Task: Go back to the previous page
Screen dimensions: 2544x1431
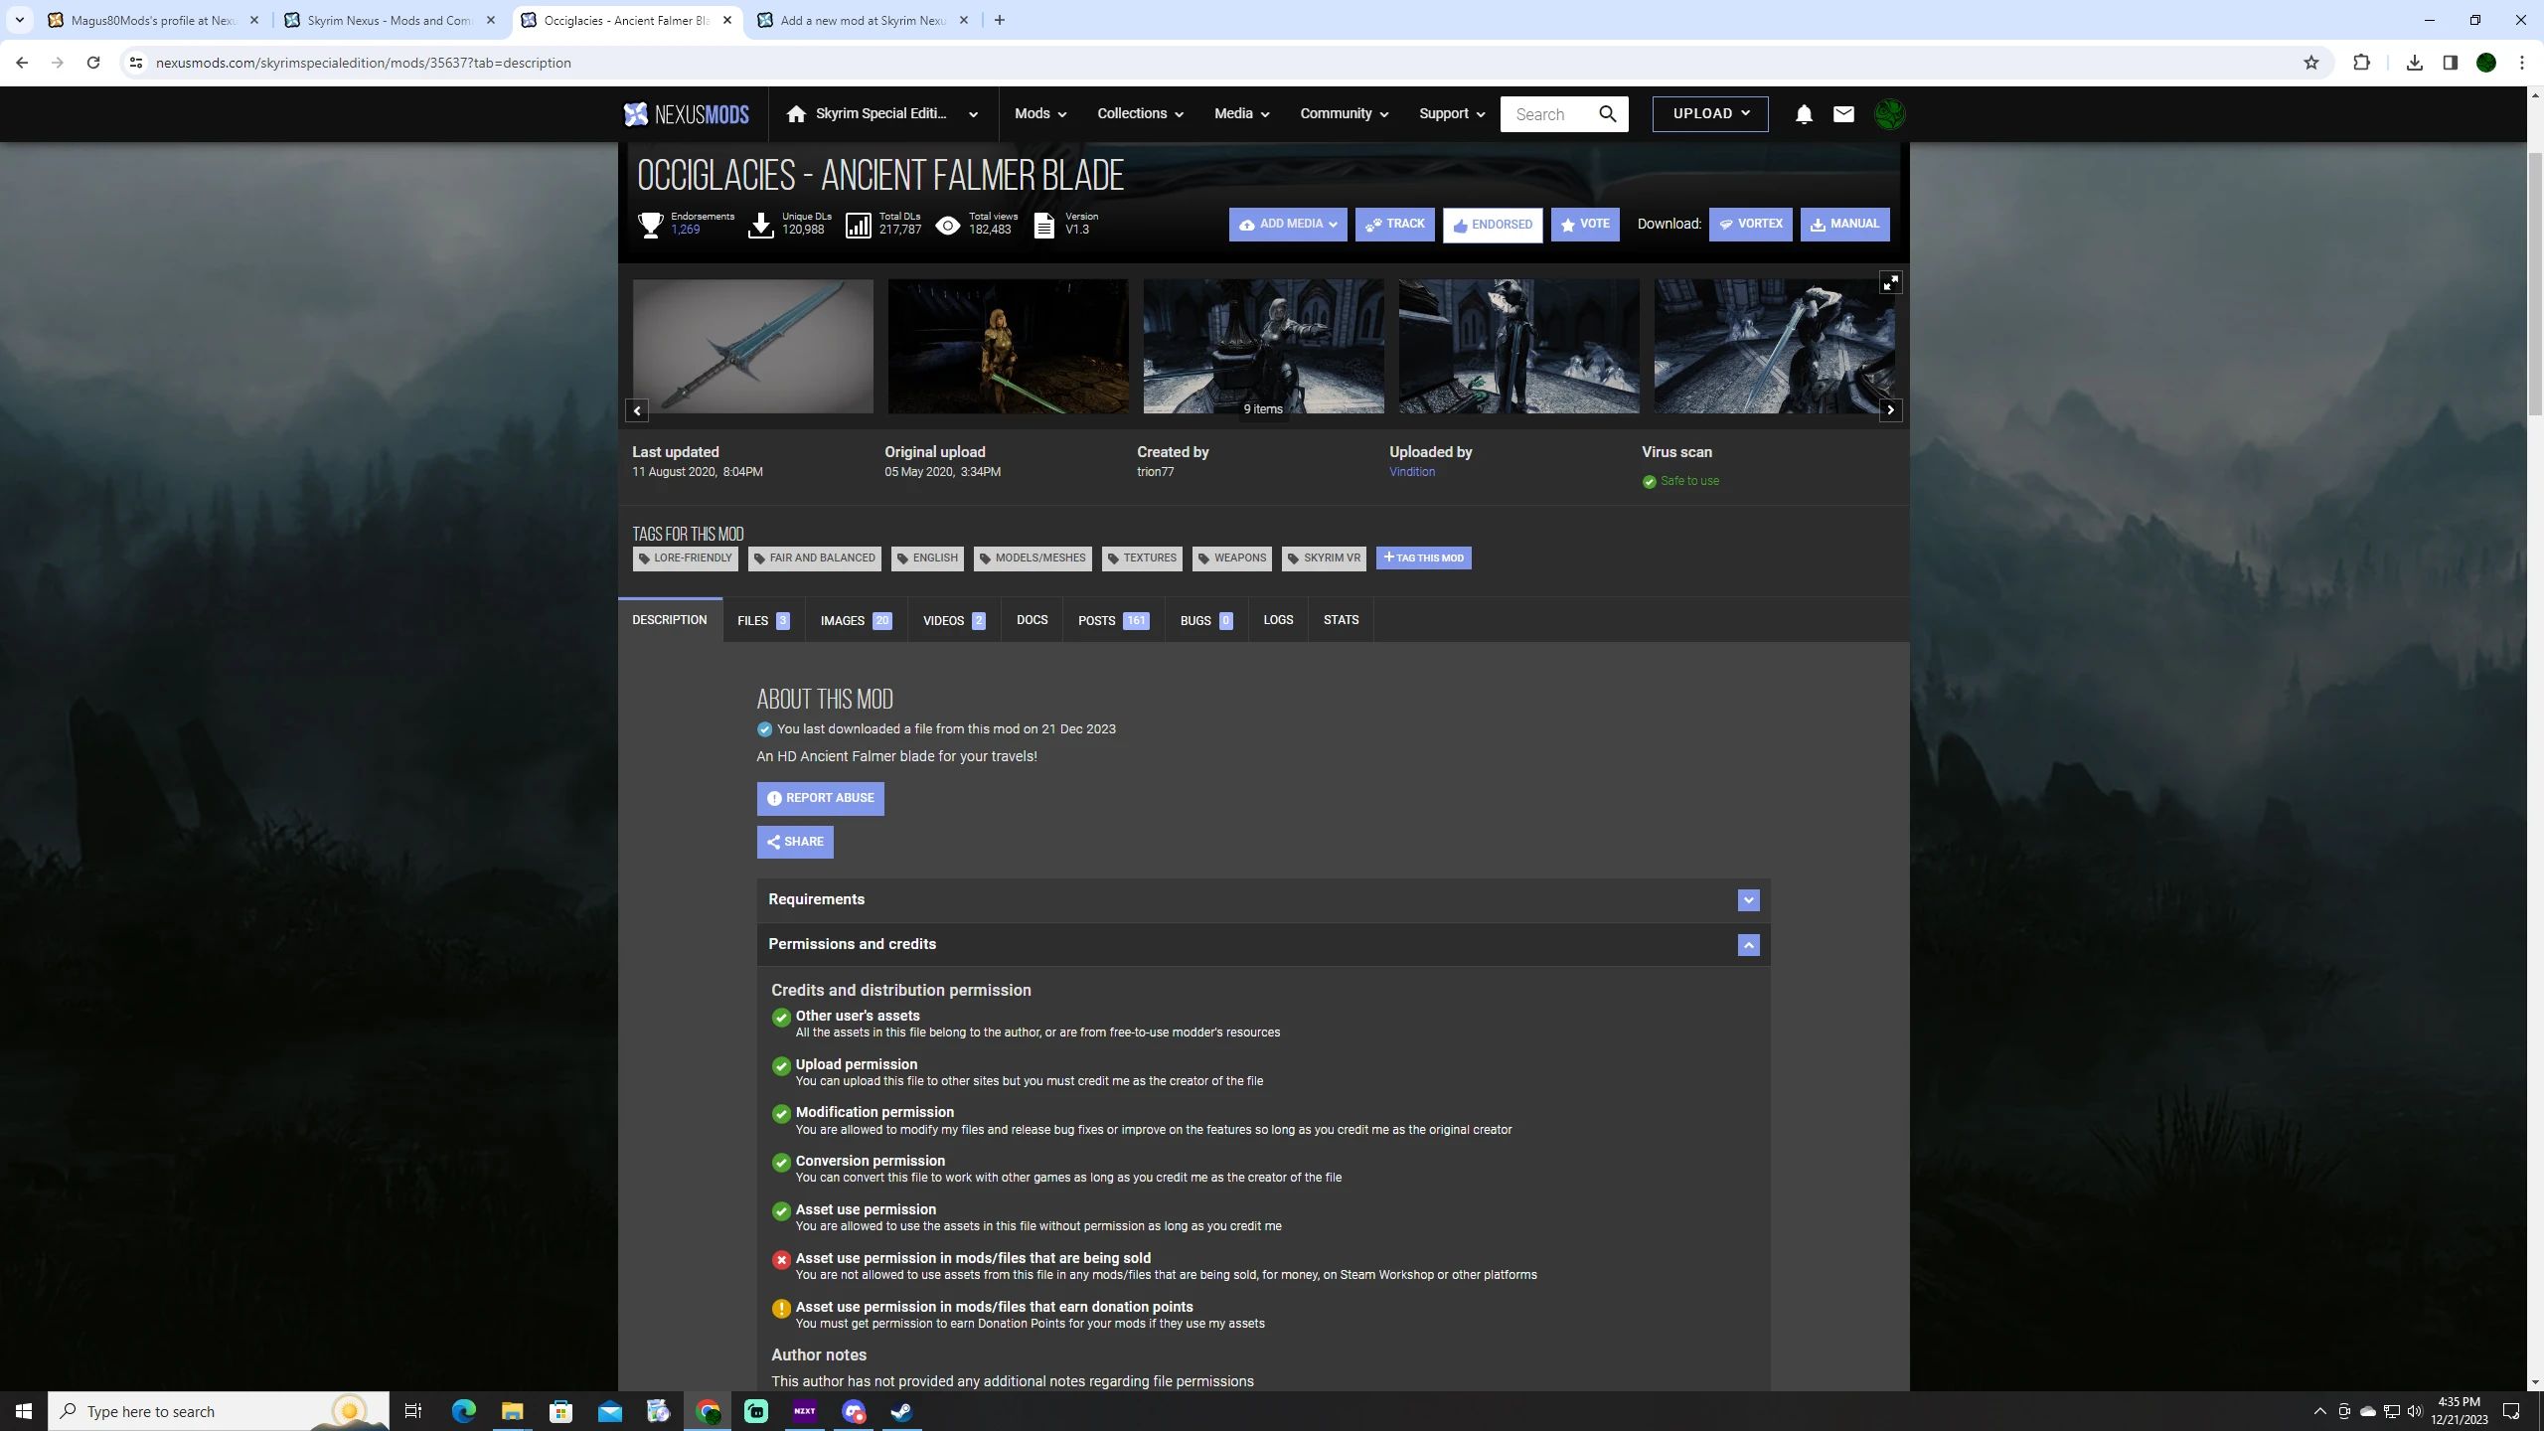Action: coord(22,63)
